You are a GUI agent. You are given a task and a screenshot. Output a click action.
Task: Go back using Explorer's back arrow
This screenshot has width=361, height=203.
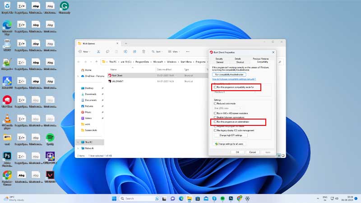click(x=79, y=62)
